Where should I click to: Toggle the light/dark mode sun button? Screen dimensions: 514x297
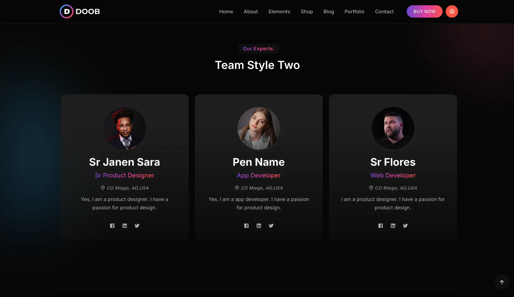click(452, 12)
